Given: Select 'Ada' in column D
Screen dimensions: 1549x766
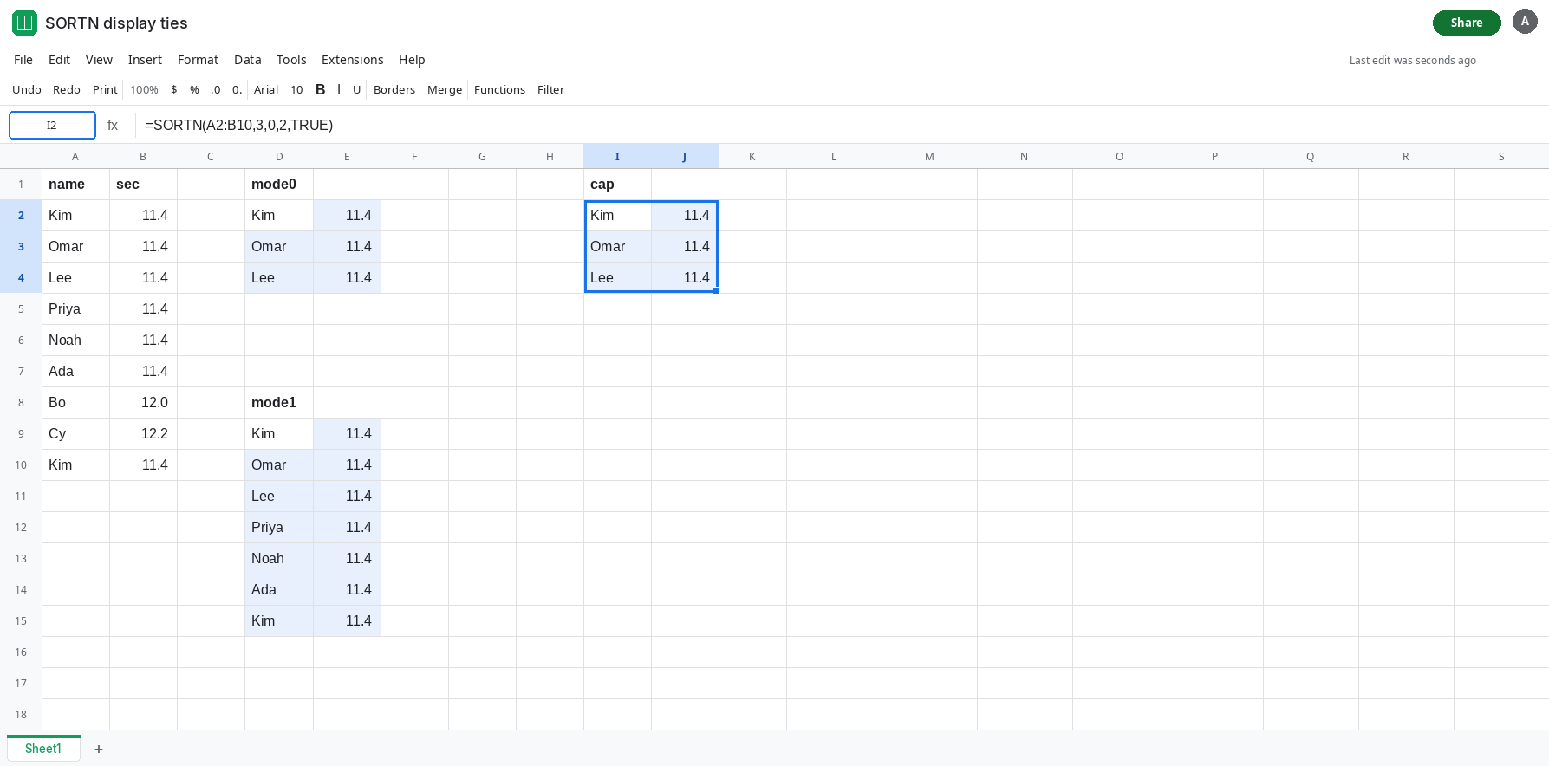Looking at the screenshot, I should pos(279,590).
